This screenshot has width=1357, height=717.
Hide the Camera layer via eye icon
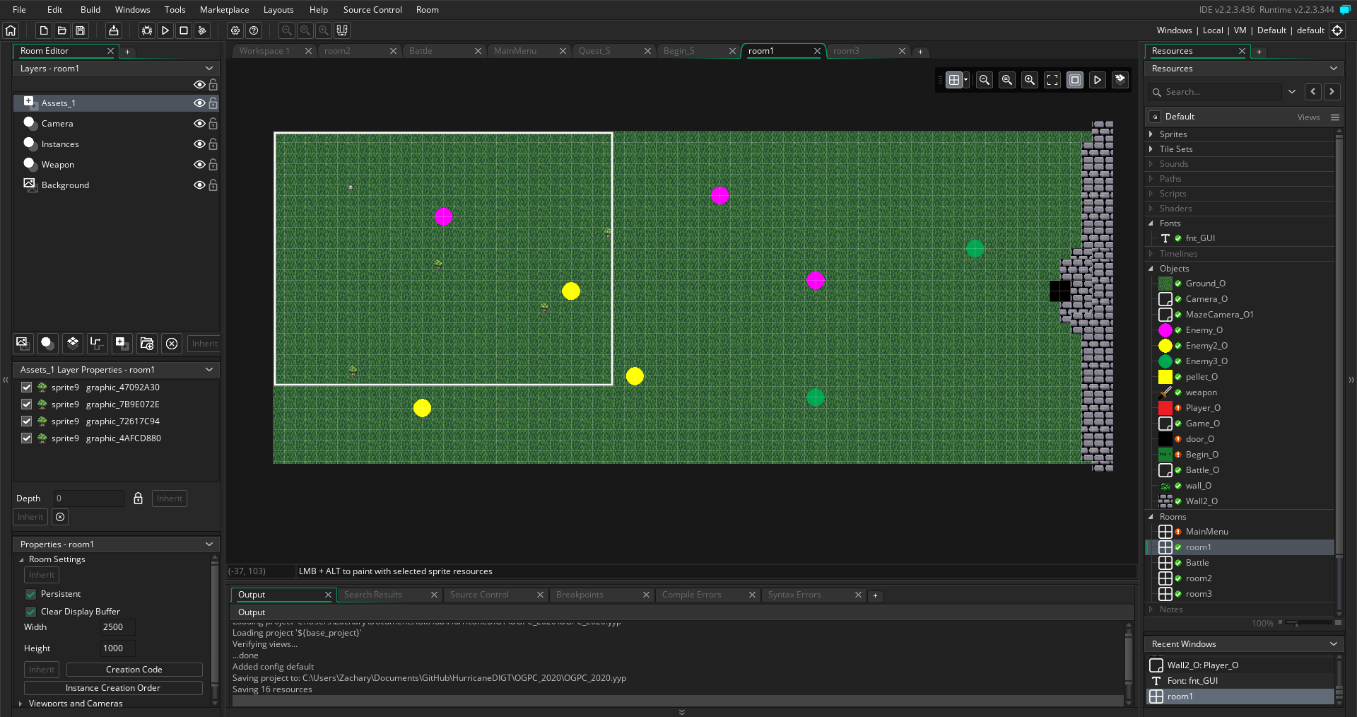(199, 124)
